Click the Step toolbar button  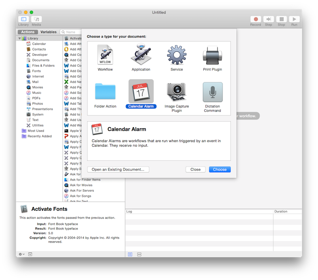click(269, 19)
